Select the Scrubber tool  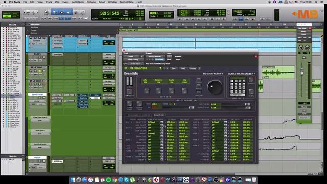(x=76, y=12)
